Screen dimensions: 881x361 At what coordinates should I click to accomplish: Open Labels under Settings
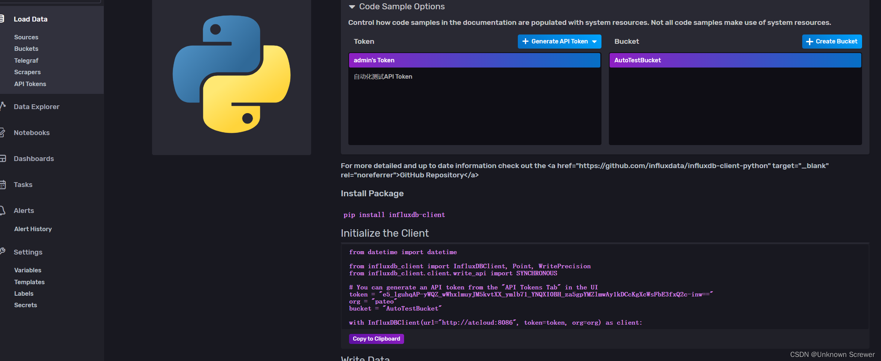point(24,293)
